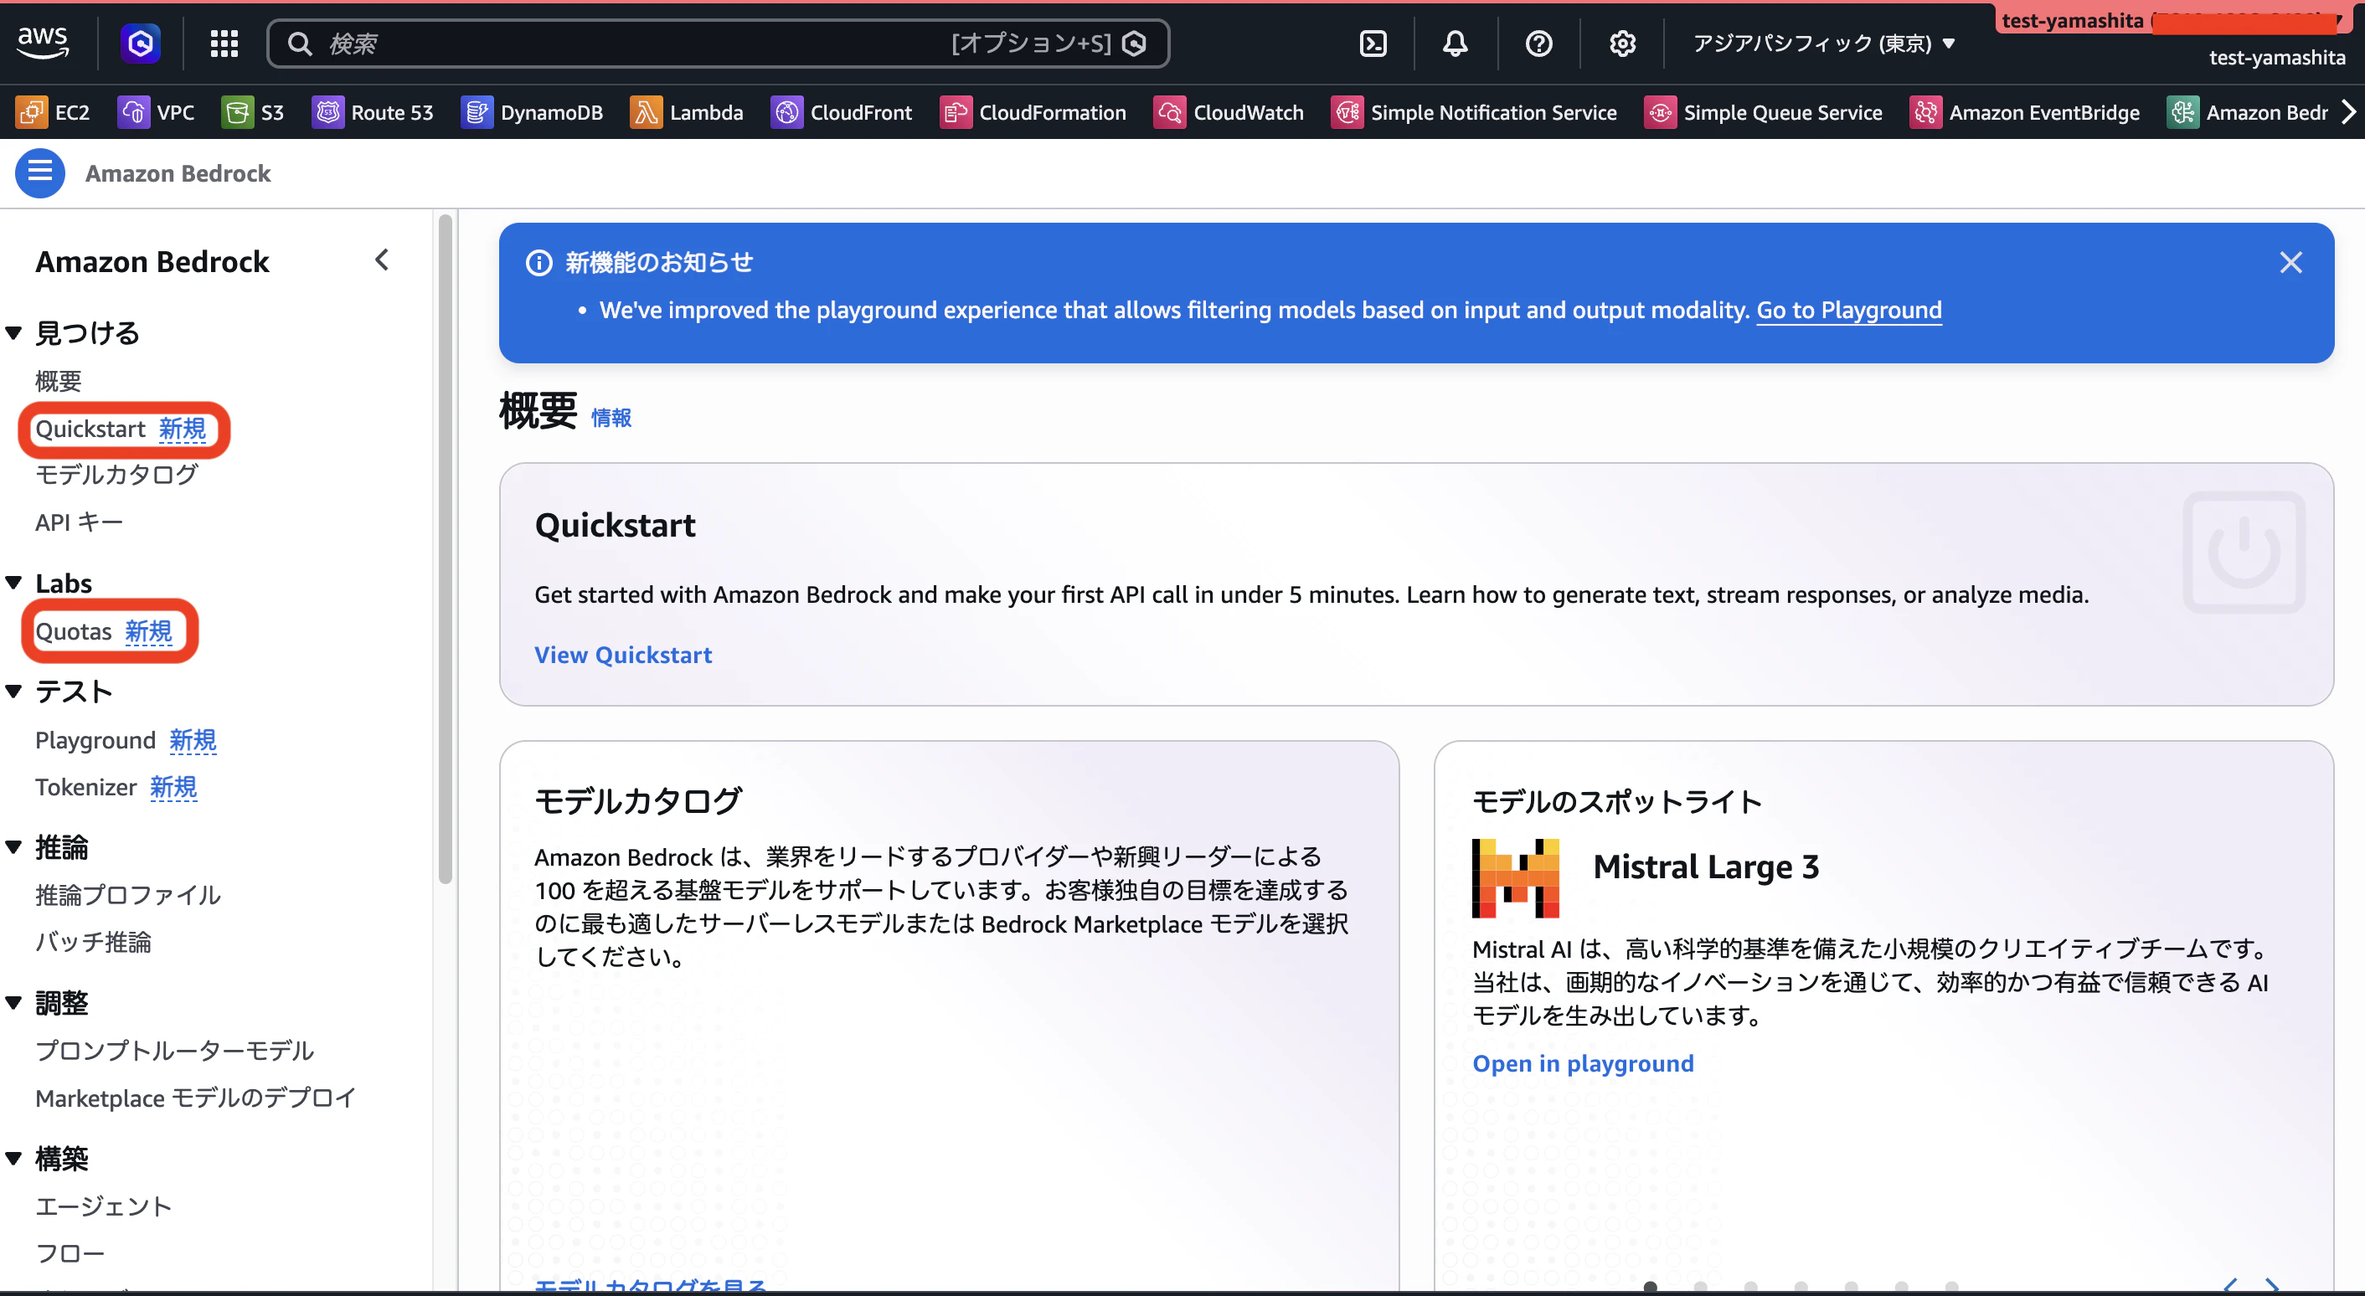Collapse the 見つける section
Viewport: 2365px width, 1296px height.
(13, 332)
